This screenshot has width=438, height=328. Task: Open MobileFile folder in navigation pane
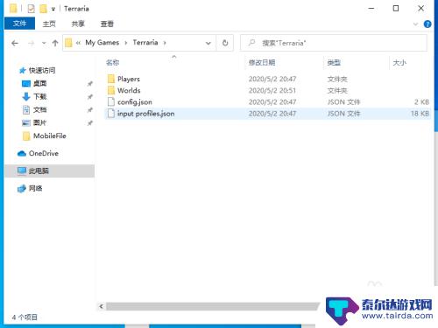pos(49,136)
